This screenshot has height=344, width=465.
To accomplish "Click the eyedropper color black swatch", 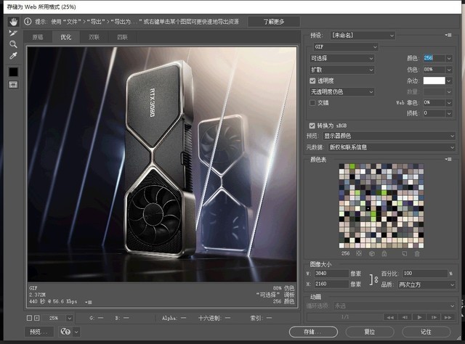I will (13, 72).
